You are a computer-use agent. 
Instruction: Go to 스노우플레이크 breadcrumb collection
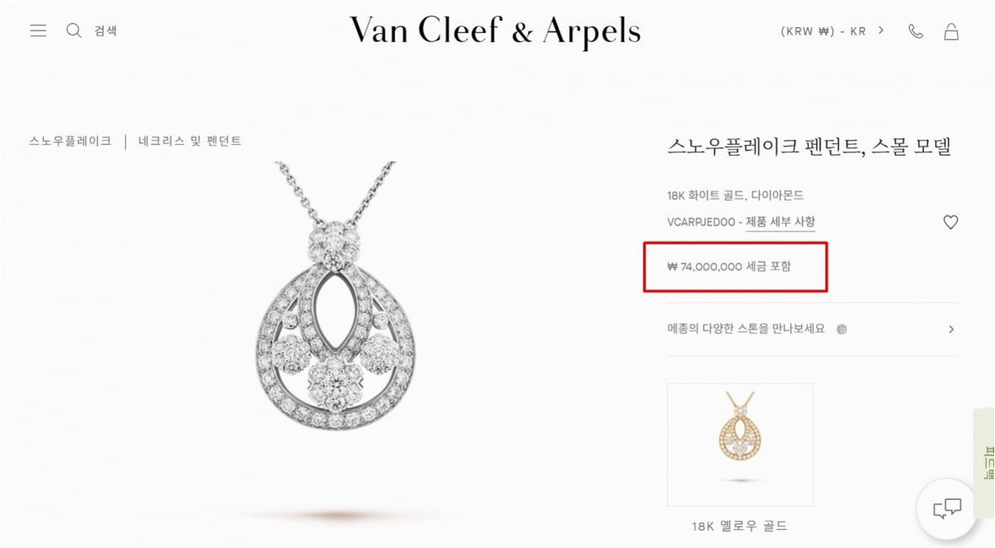(x=70, y=141)
